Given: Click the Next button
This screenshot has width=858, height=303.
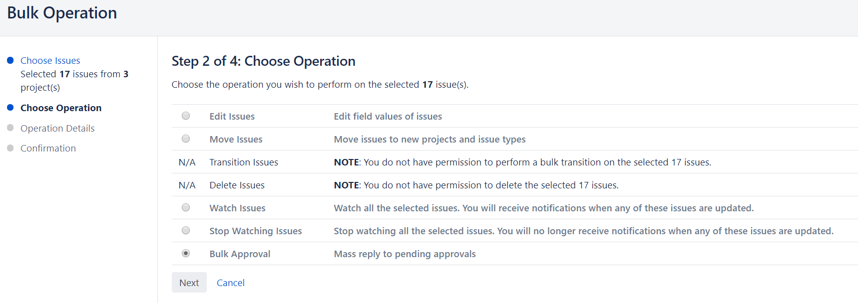Looking at the screenshot, I should (189, 283).
